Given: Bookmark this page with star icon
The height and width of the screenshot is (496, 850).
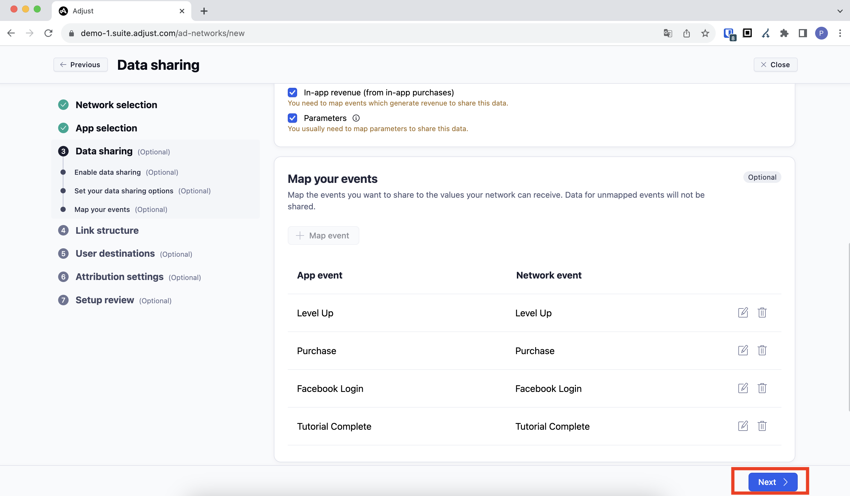Looking at the screenshot, I should 705,33.
